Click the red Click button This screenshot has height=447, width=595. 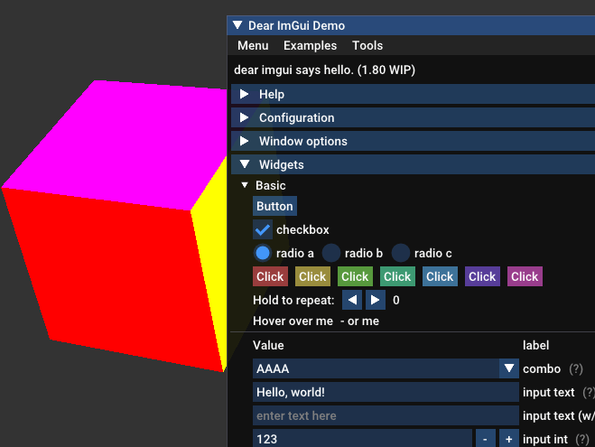pyautogui.click(x=270, y=276)
